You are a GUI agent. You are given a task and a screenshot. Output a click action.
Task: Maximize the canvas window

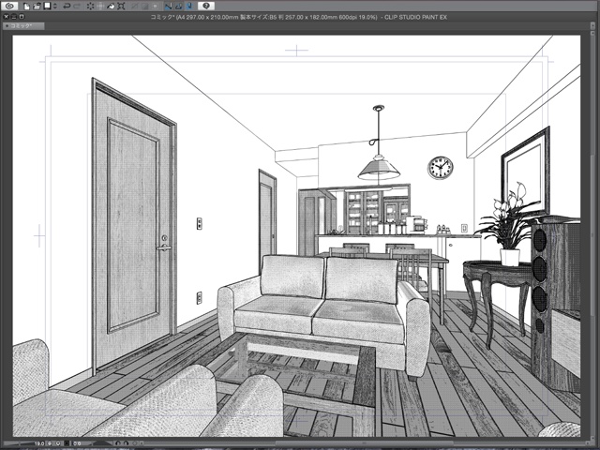pyautogui.click(x=22, y=17)
